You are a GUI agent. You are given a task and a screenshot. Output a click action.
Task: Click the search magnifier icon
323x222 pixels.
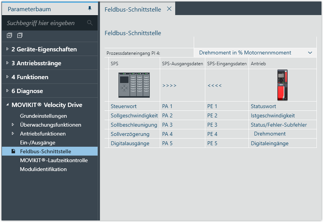(90, 23)
